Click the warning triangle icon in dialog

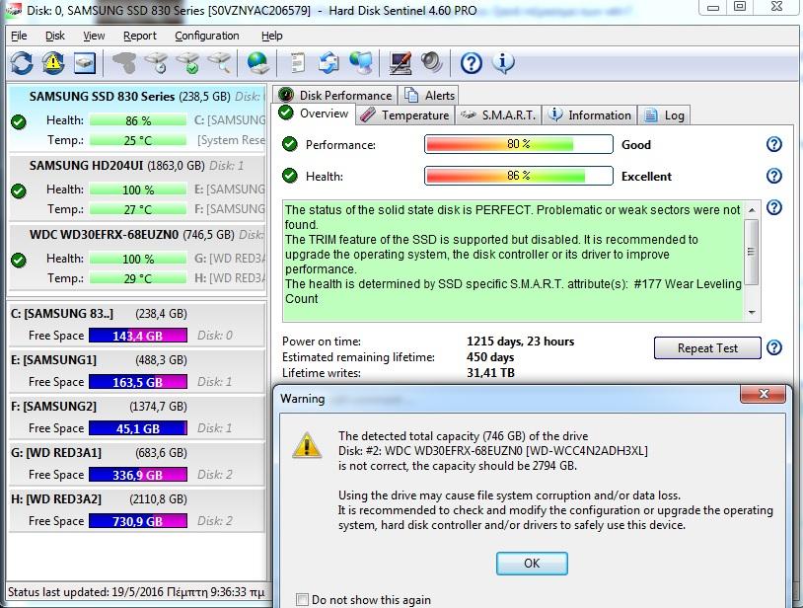[x=306, y=445]
